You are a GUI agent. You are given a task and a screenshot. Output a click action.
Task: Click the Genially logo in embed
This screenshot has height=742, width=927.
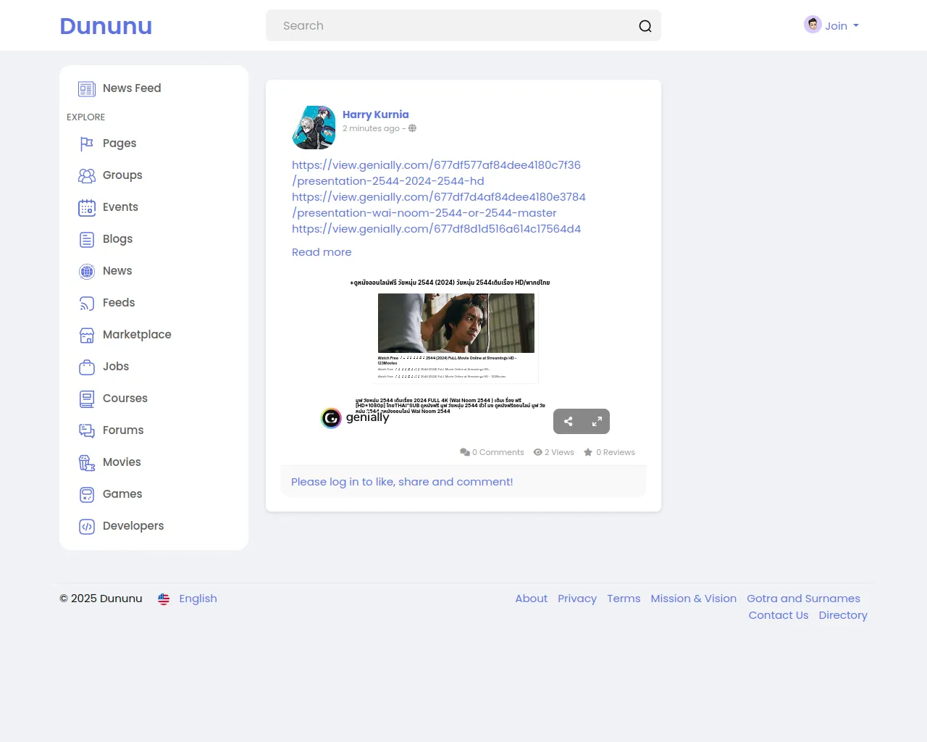click(355, 418)
